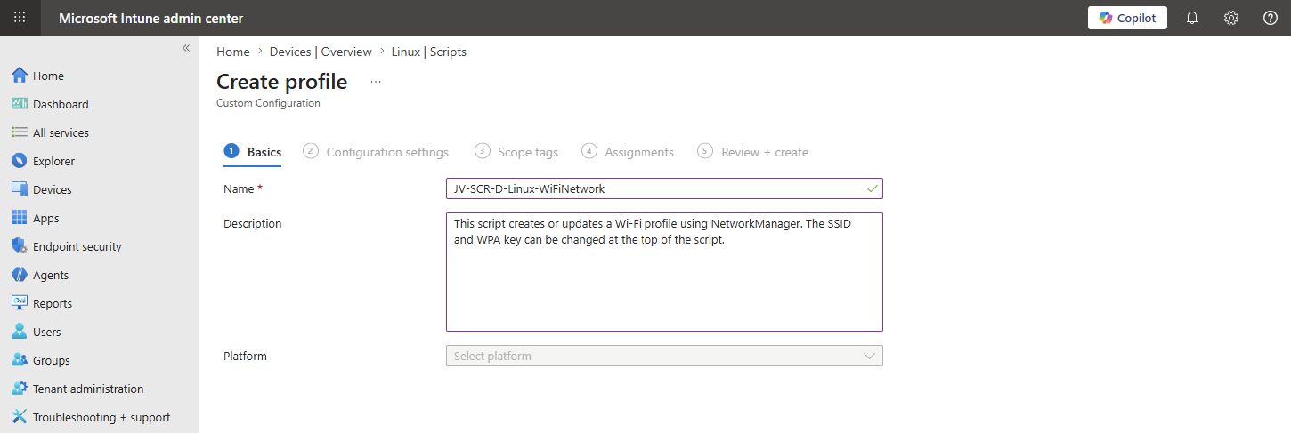This screenshot has height=433, width=1291.
Task: Select the Assignments step tab
Action: pos(628,152)
